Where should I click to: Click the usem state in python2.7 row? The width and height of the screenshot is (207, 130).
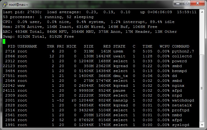pos(118,51)
